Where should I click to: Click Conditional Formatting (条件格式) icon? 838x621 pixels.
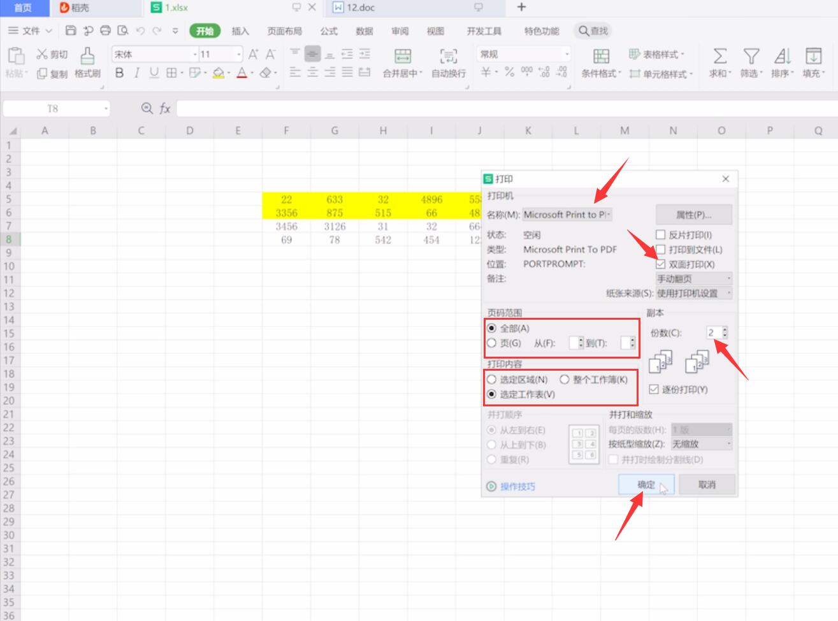601,56
